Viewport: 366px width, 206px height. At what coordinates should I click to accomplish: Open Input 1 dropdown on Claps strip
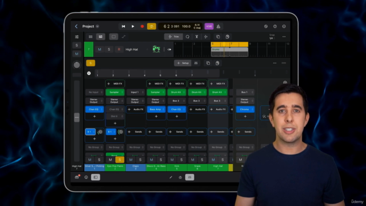pyautogui.click(x=136, y=92)
